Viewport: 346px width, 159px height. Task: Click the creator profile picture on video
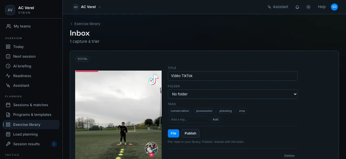151,148
